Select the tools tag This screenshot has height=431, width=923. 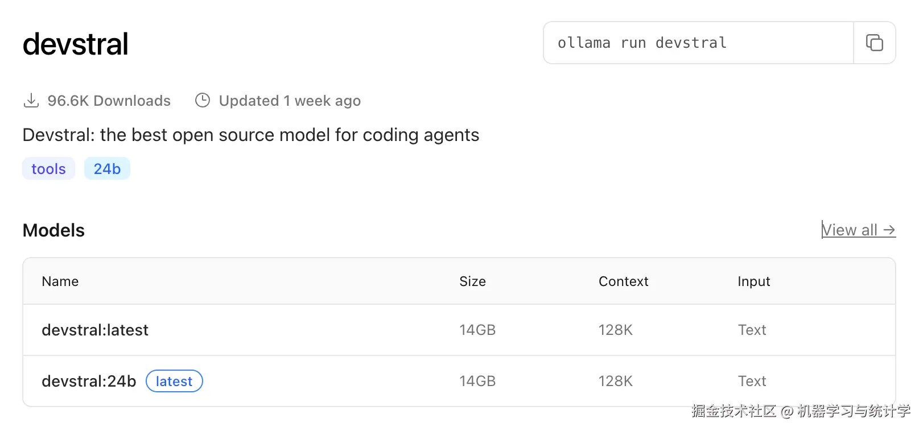(x=48, y=169)
